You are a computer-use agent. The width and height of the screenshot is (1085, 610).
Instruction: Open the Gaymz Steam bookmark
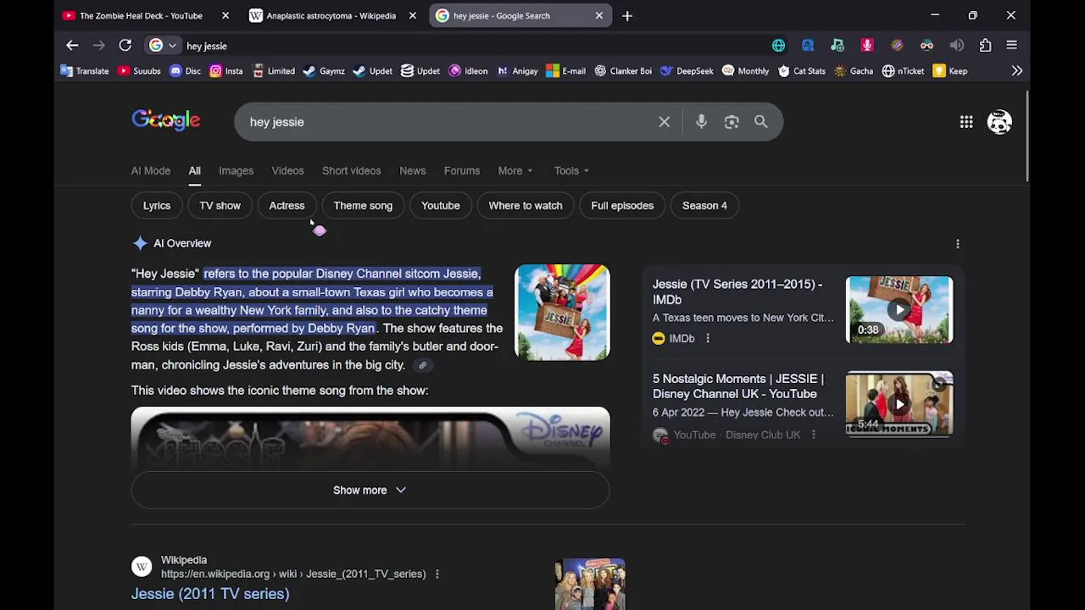323,71
